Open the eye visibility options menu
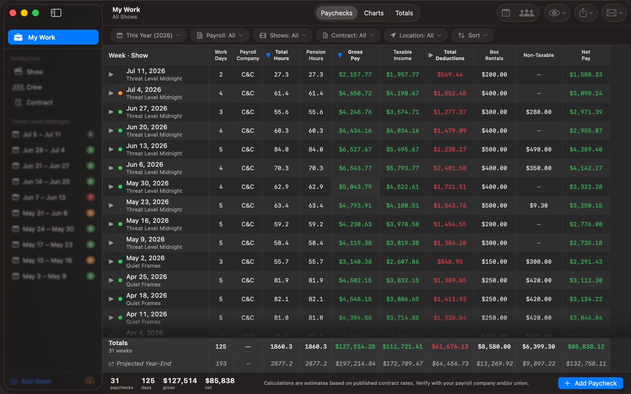This screenshot has width=631, height=394. (x=557, y=13)
